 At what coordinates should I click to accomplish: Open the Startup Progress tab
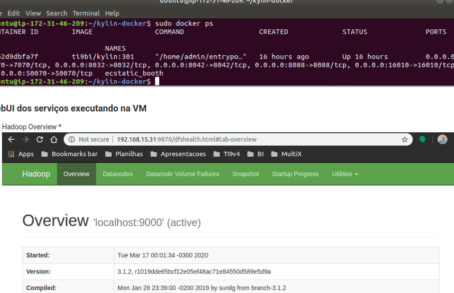[x=295, y=174]
